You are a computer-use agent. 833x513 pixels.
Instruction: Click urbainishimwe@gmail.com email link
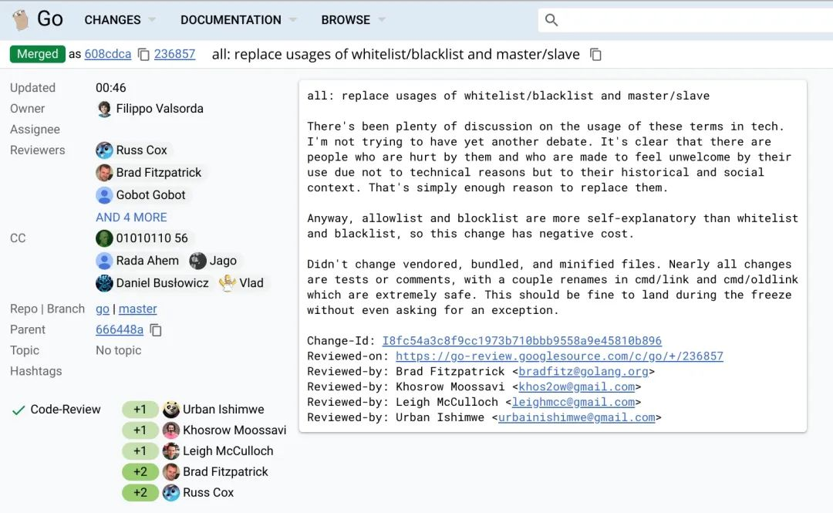click(576, 418)
